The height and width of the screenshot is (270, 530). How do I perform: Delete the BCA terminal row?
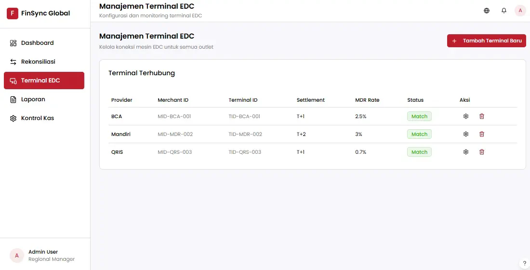coord(482,116)
